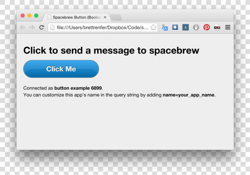Click the browser back arrow
The image size is (250, 175).
pyautogui.click(x=23, y=27)
